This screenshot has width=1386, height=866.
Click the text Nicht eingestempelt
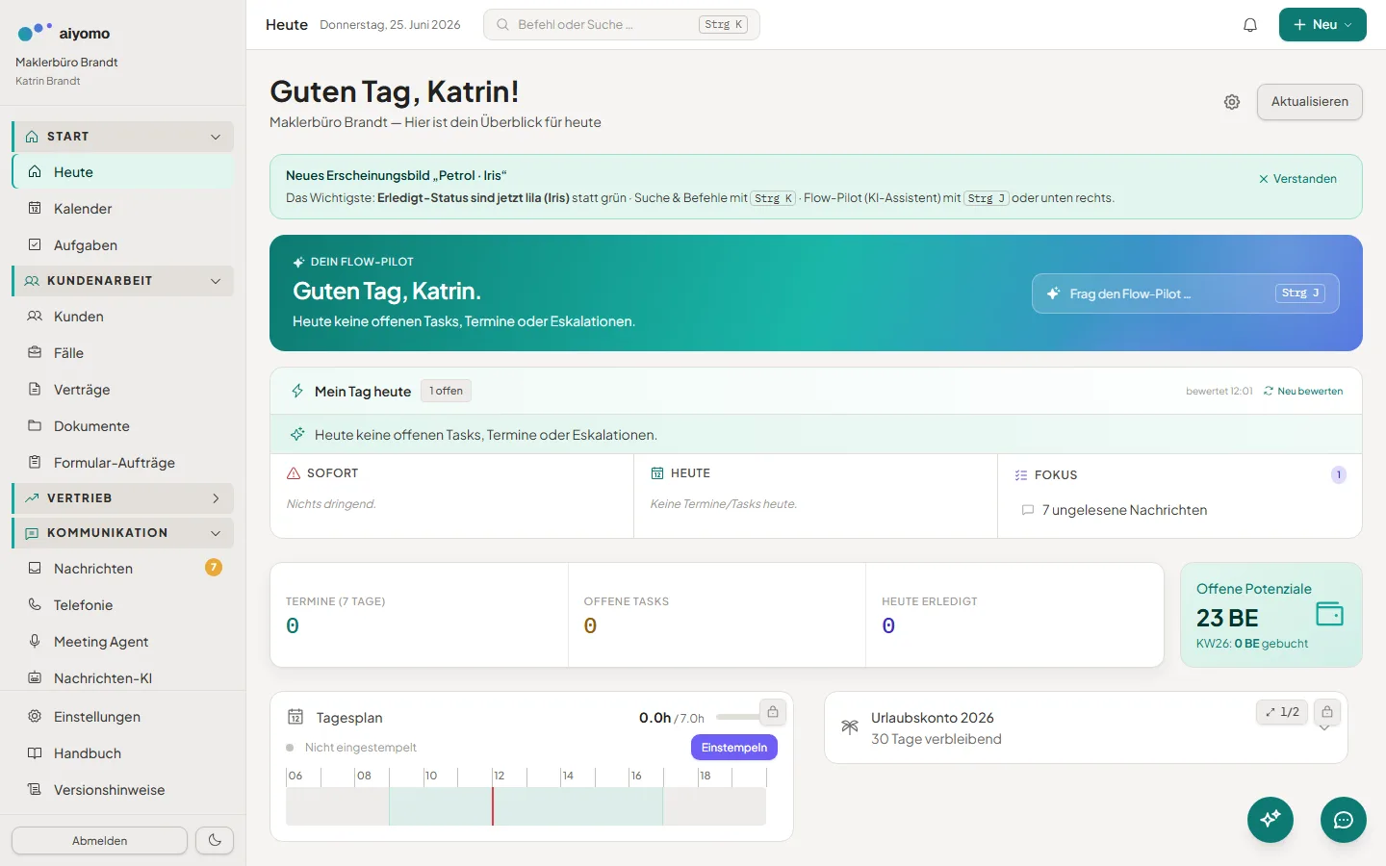pyautogui.click(x=360, y=748)
